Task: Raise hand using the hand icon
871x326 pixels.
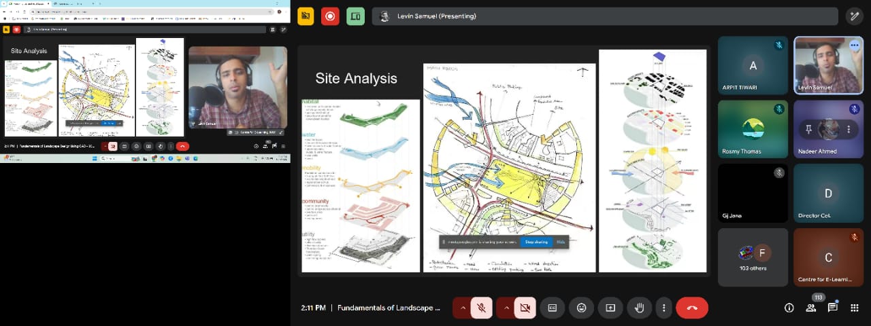Action: click(639, 308)
